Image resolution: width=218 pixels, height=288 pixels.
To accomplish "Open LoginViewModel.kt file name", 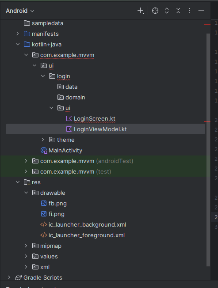I will pos(100,129).
